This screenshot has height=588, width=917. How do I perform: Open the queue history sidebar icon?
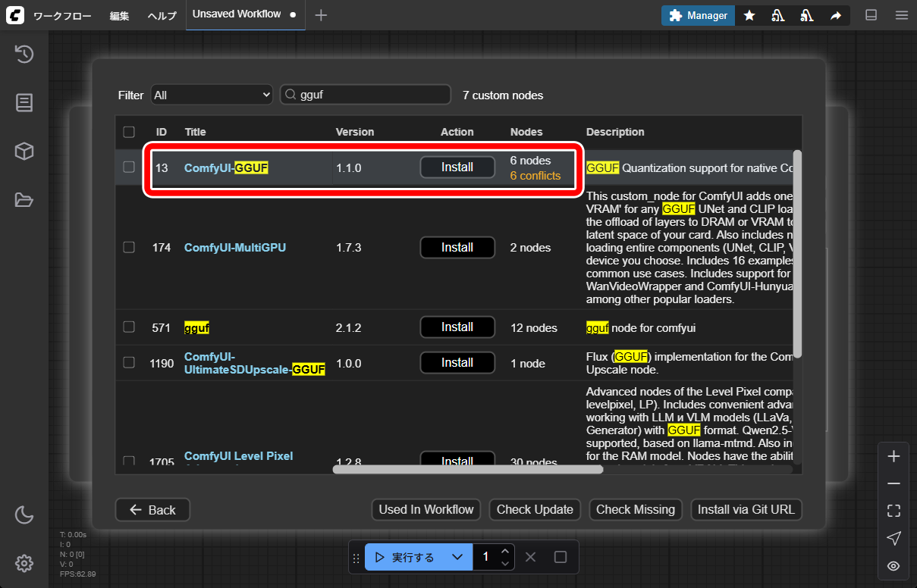(x=24, y=54)
